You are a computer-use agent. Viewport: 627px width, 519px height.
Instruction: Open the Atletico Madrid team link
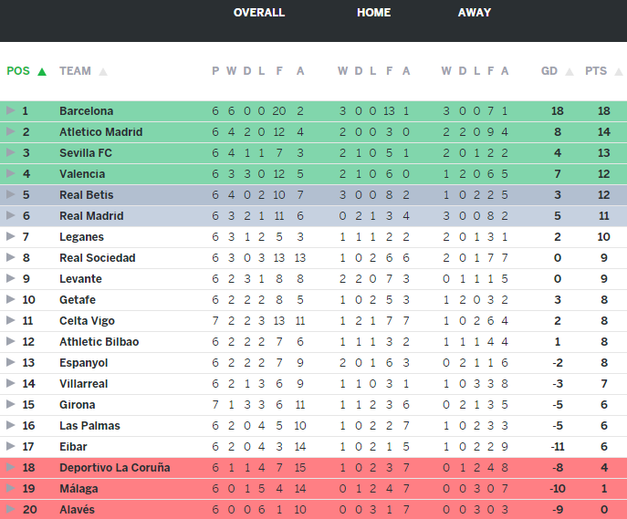click(100, 132)
